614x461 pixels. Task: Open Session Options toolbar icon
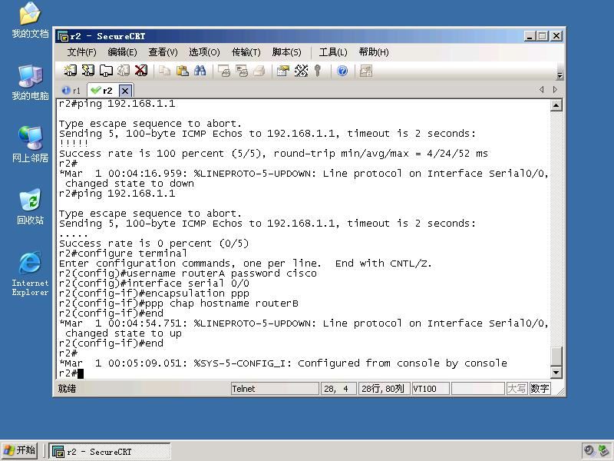pyautogui.click(x=282, y=71)
